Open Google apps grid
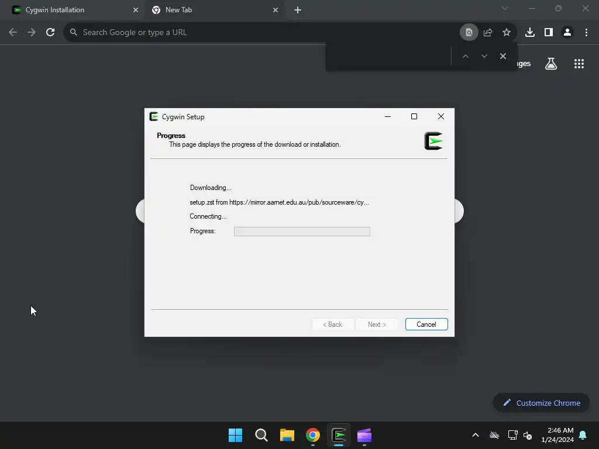599x449 pixels. (x=579, y=64)
